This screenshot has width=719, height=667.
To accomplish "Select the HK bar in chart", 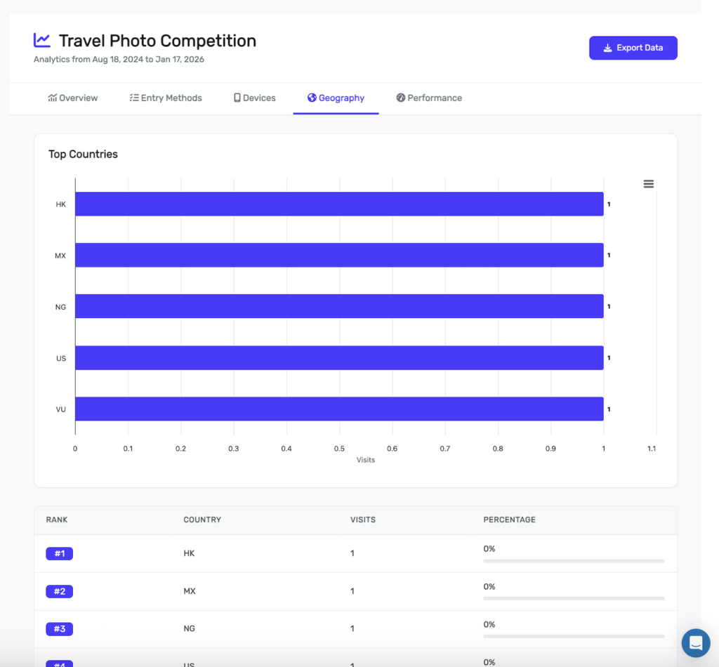I will [339, 204].
